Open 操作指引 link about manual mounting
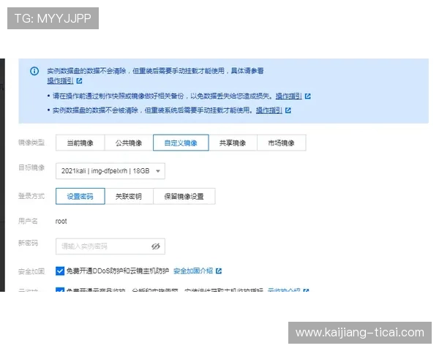439x351 pixels. coord(269,110)
